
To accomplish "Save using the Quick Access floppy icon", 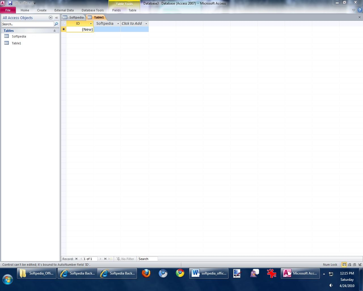I will pos(10,3).
